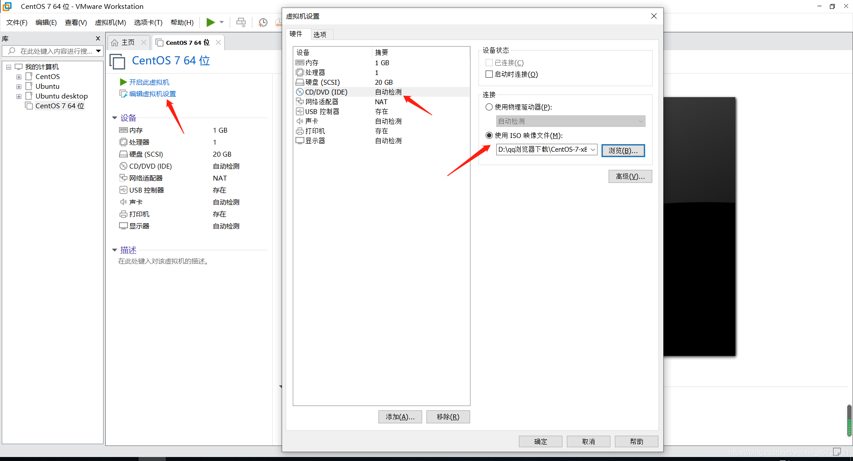Expand the Ubuntu desktop tree node
Viewport: 853px width, 461px height.
pos(19,96)
